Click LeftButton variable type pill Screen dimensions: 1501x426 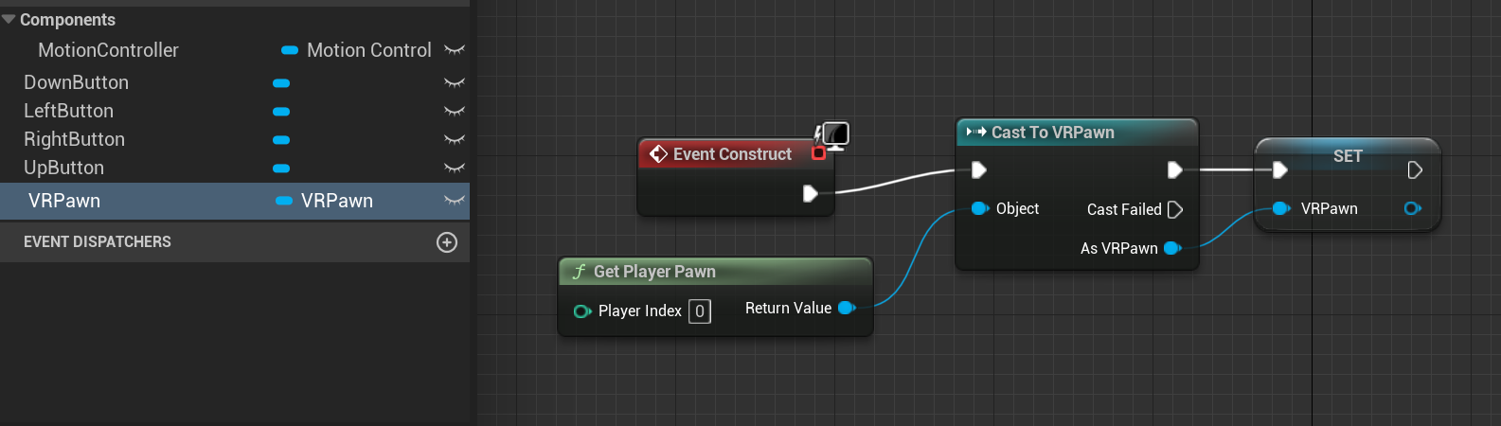pos(281,112)
